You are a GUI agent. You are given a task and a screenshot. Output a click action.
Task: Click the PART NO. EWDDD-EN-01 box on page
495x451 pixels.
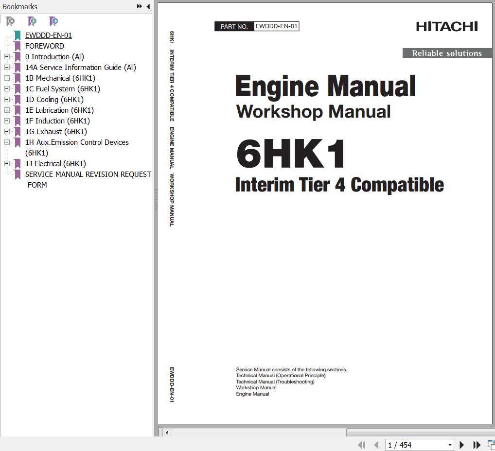257,26
